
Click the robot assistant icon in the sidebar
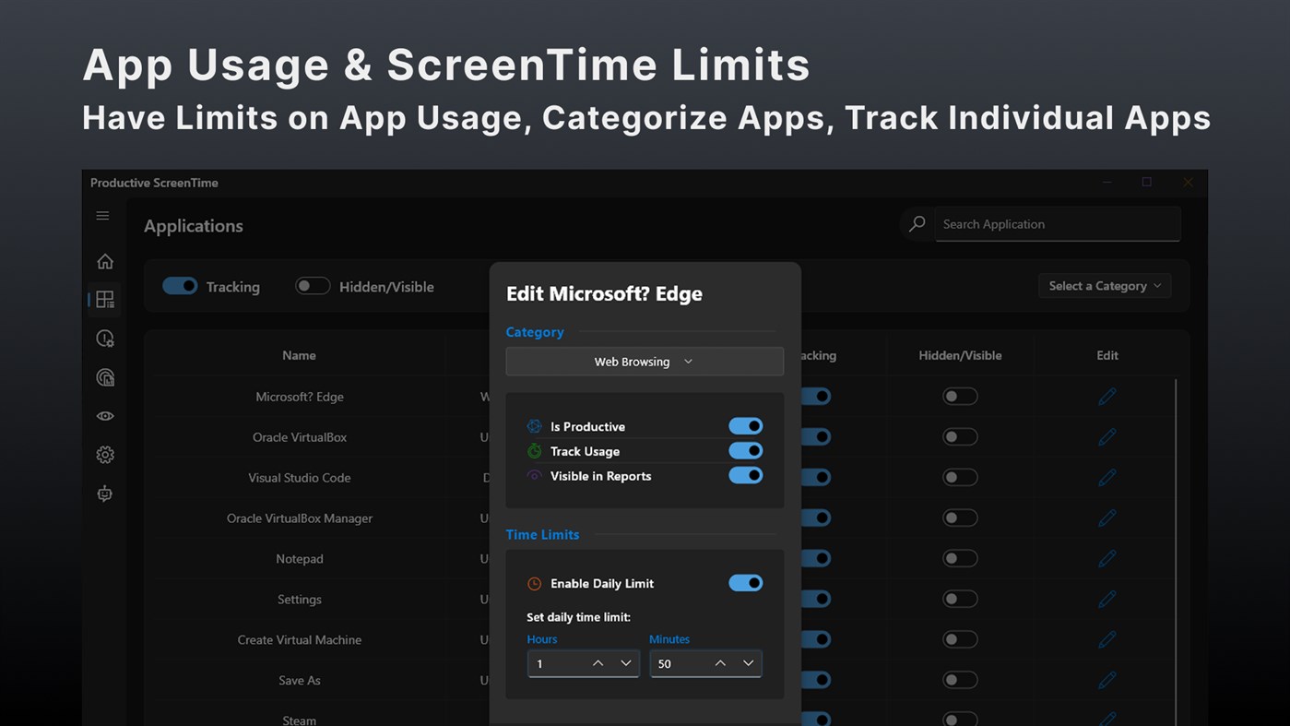click(104, 494)
